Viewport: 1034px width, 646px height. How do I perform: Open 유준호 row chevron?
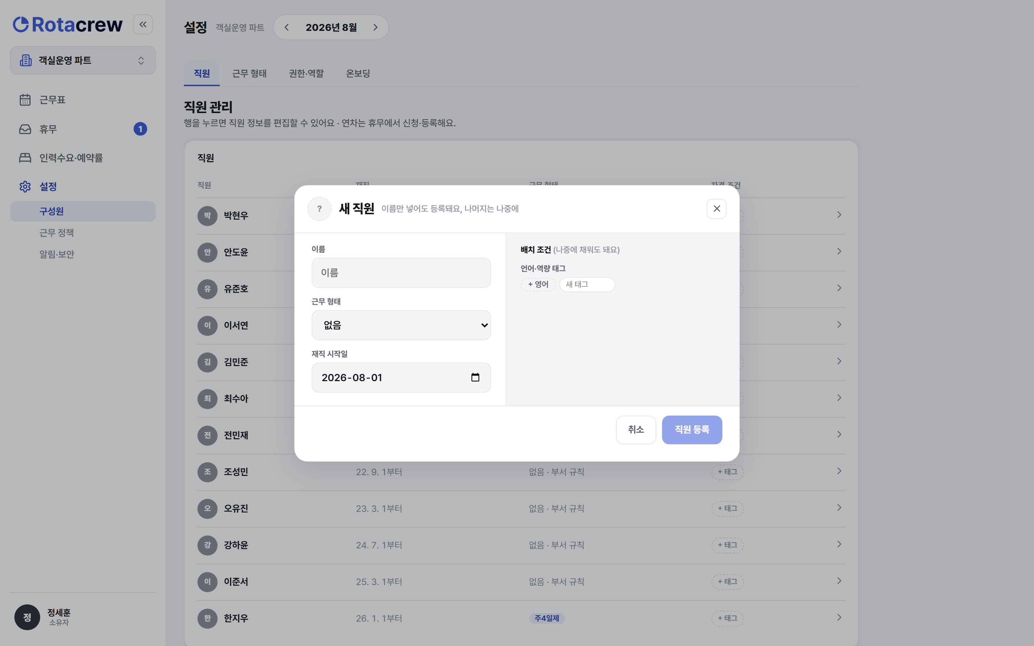click(x=839, y=288)
